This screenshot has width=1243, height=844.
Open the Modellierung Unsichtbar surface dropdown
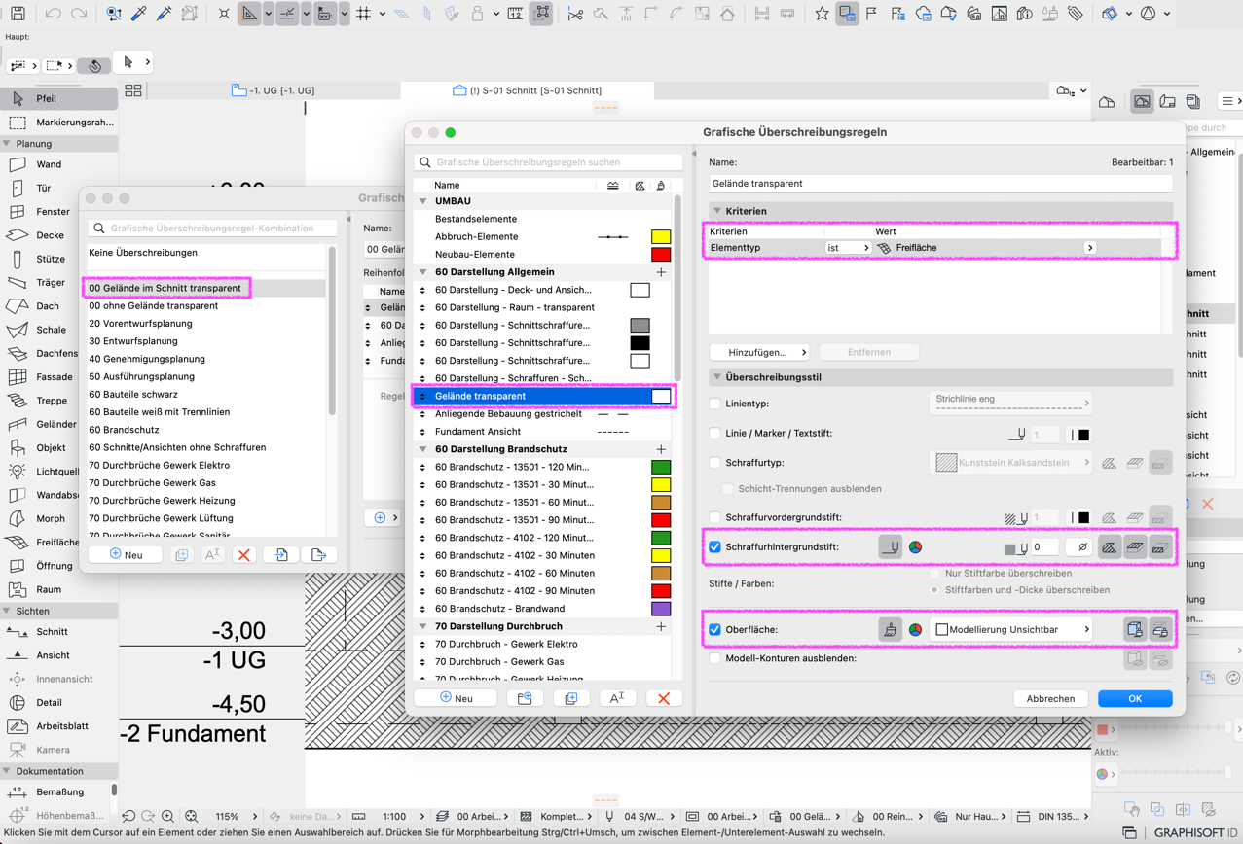pos(1011,629)
